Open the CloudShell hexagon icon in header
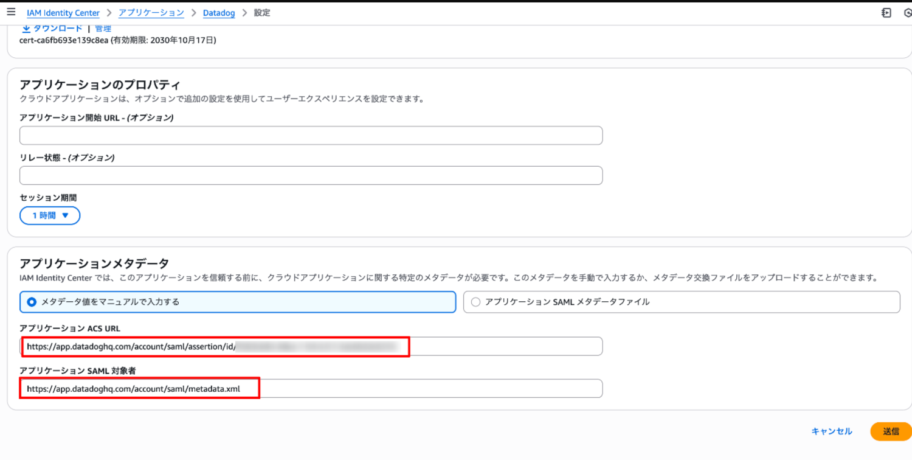912x460 pixels. (907, 12)
